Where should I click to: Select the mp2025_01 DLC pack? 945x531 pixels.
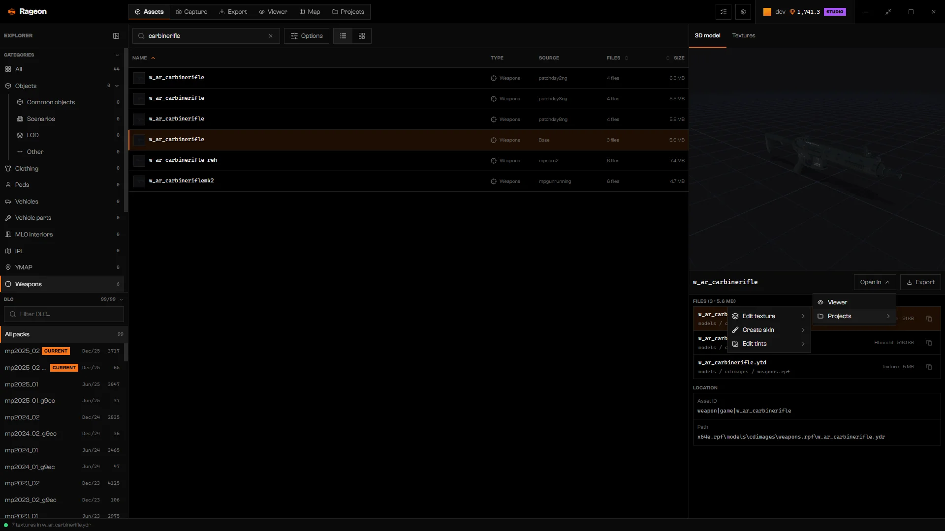click(62, 384)
